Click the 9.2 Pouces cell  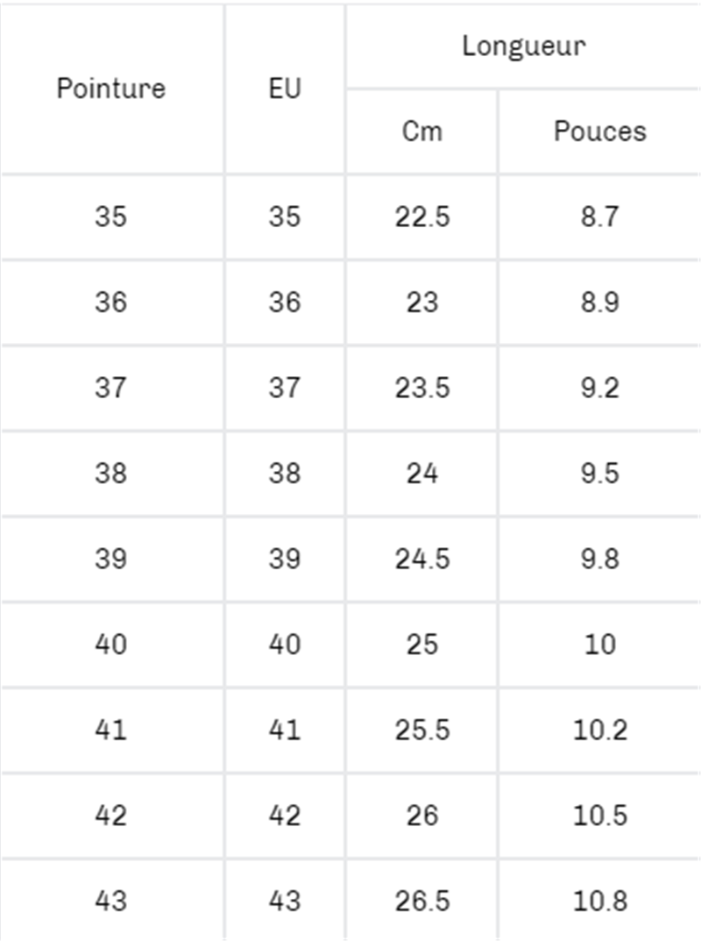tap(599, 388)
